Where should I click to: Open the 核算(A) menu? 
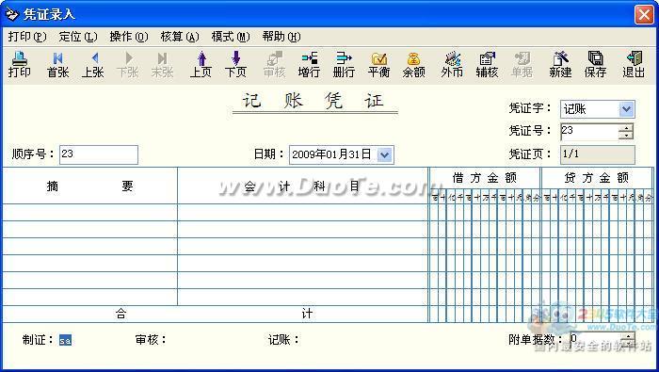[x=180, y=37]
